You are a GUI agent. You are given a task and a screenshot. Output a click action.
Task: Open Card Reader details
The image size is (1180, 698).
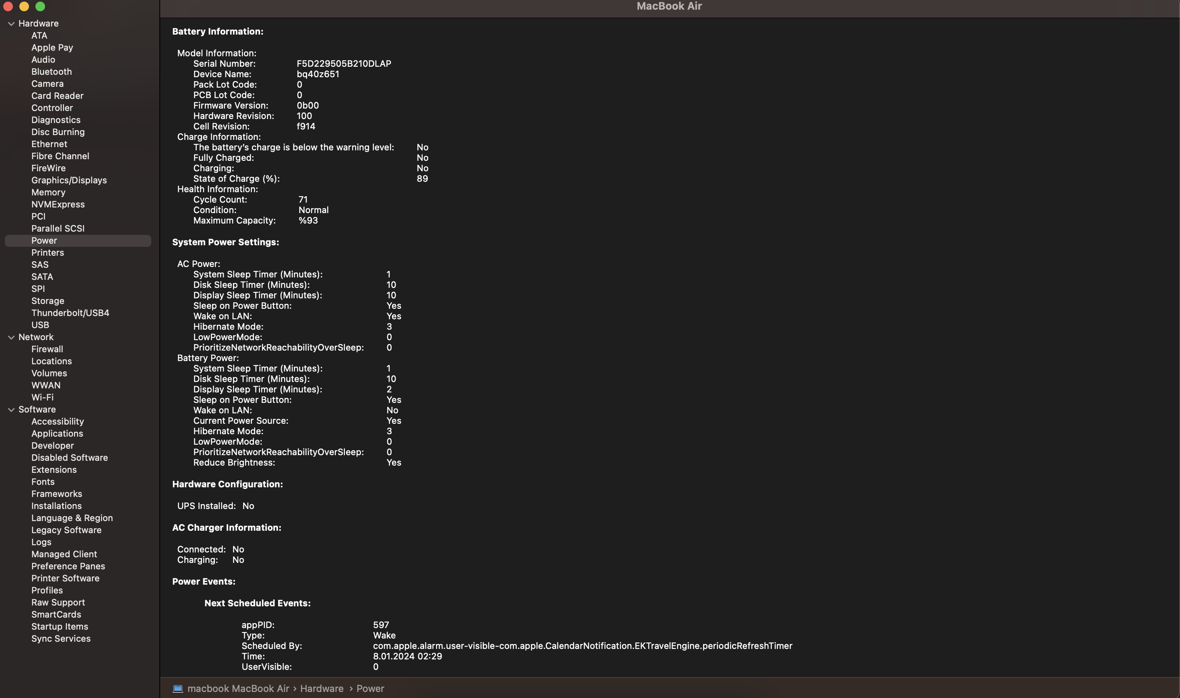pos(58,96)
